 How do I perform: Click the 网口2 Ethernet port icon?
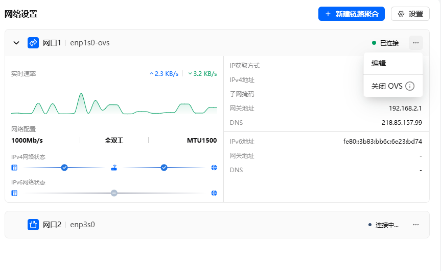tap(33, 225)
